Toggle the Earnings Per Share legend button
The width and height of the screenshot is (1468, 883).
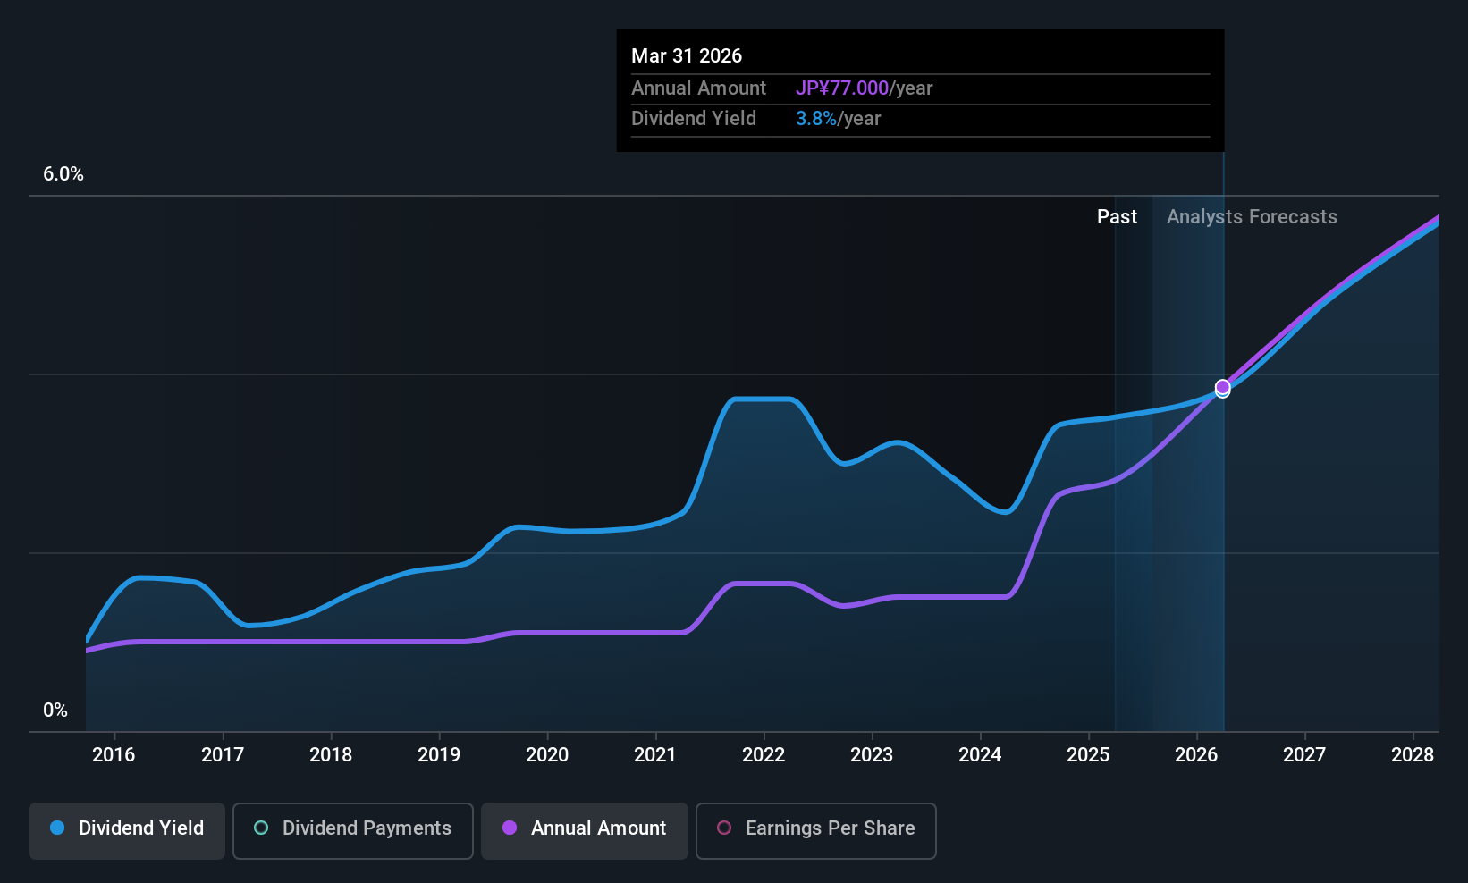click(816, 830)
